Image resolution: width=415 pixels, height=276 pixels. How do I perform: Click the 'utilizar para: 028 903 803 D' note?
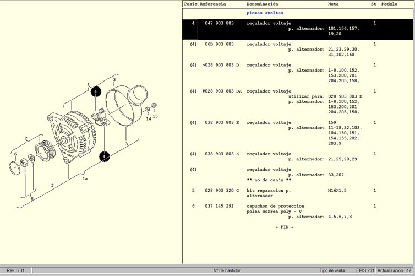point(325,96)
